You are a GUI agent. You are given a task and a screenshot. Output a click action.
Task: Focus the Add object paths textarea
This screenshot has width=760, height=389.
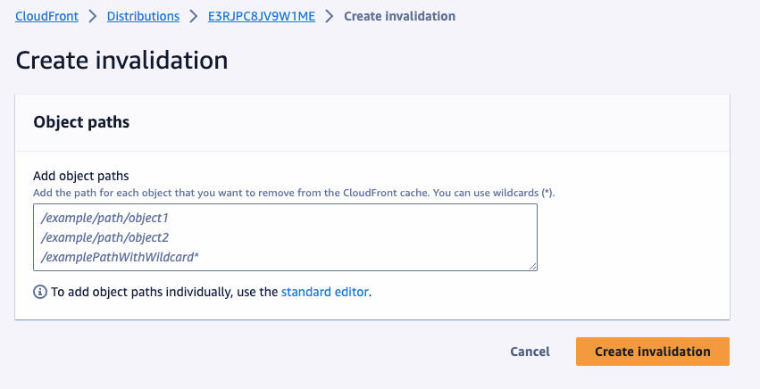285,237
